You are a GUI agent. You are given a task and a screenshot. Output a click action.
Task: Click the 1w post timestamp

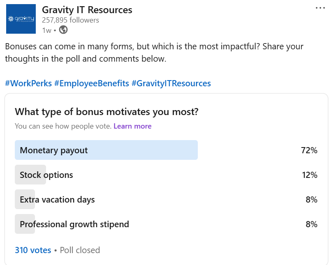pos(46,30)
